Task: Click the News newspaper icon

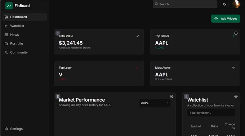Action: (6, 35)
